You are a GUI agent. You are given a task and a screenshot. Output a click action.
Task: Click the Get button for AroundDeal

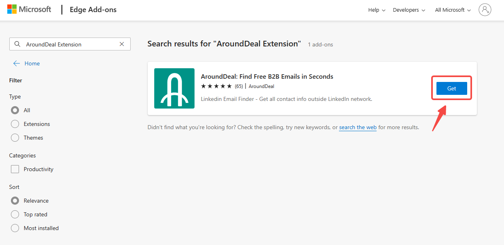pos(451,88)
